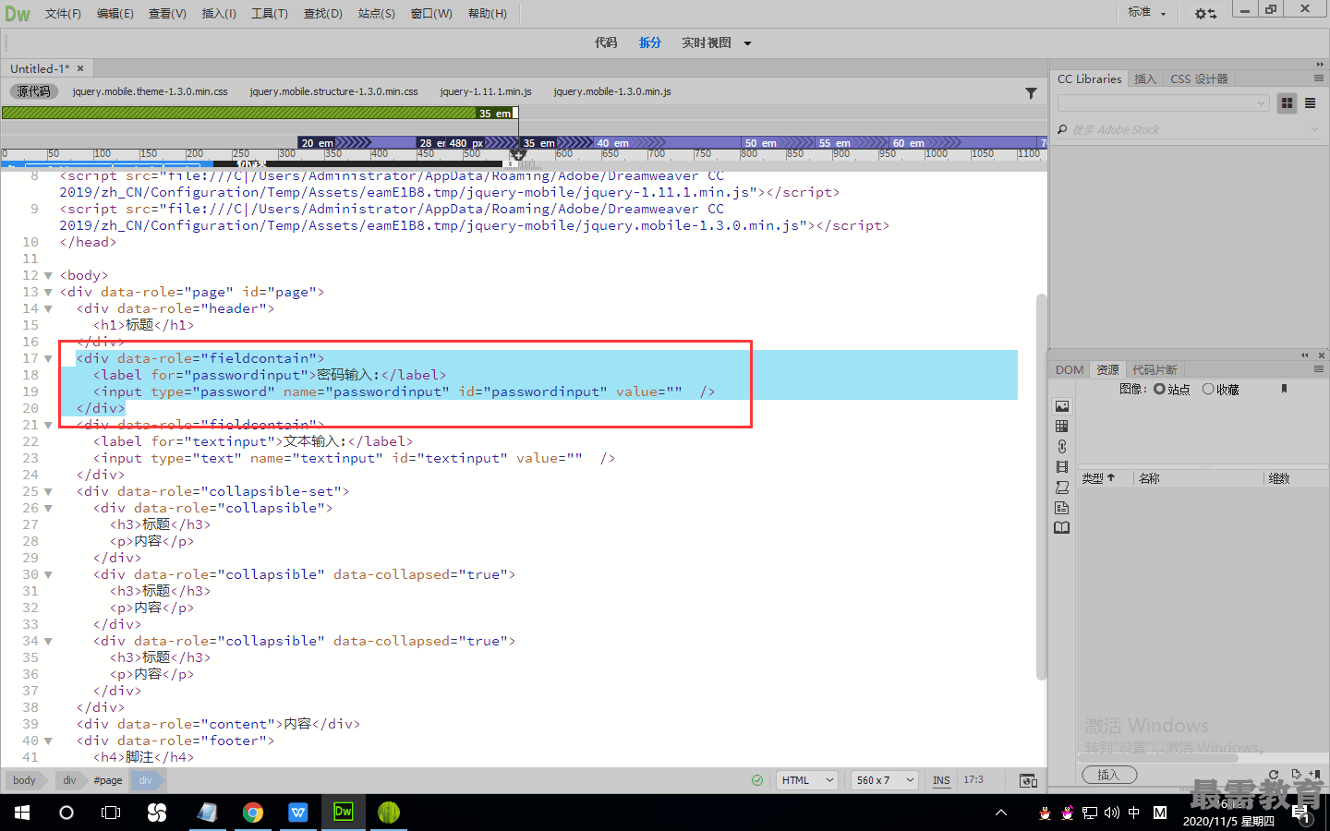Toggle the INS insert mode indicator
This screenshot has height=831, width=1330.
pyautogui.click(x=941, y=780)
